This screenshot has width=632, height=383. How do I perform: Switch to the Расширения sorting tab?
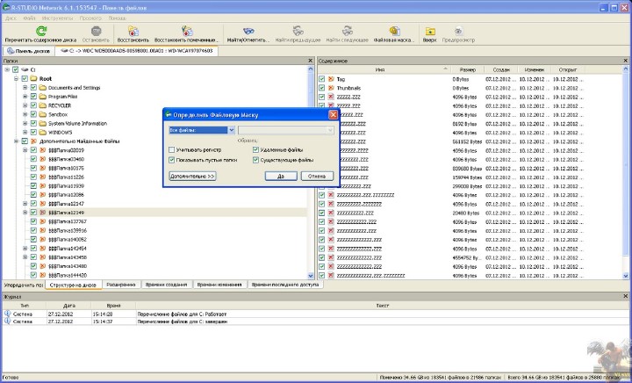click(x=121, y=285)
